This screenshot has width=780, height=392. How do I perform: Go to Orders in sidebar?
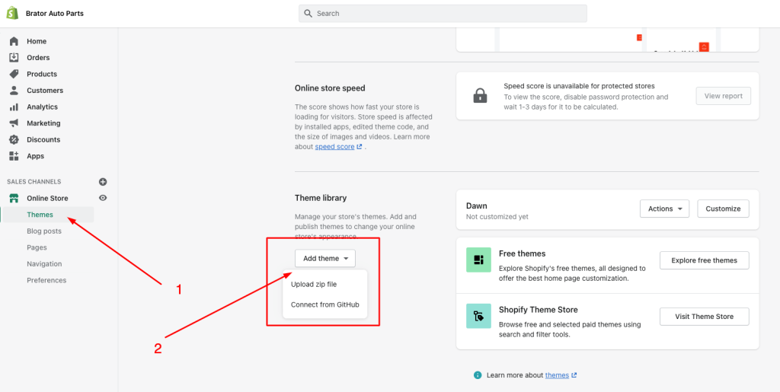pos(38,58)
